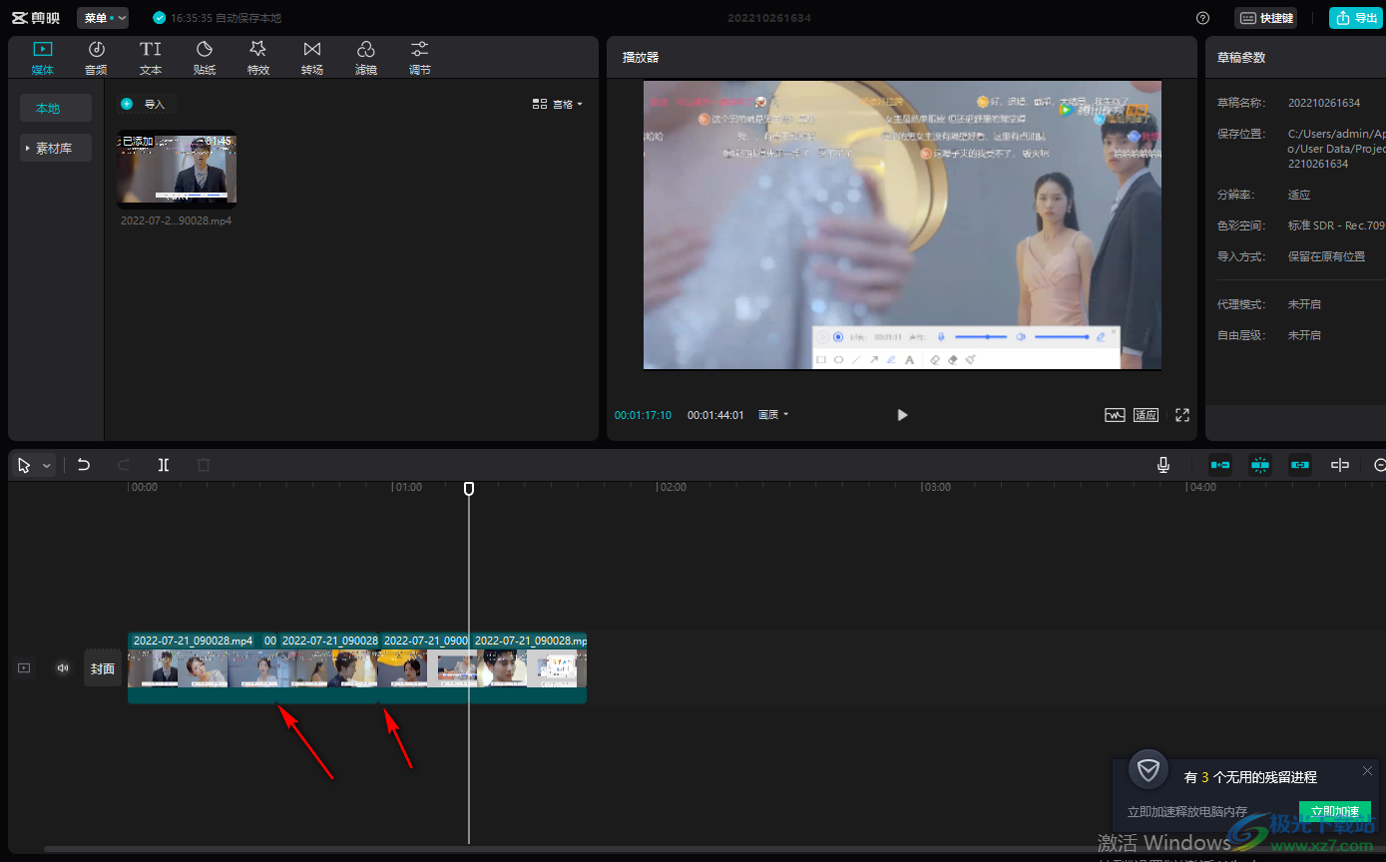1386x862 pixels.
Task: Select the third timeline clip segment
Action: 328,667
